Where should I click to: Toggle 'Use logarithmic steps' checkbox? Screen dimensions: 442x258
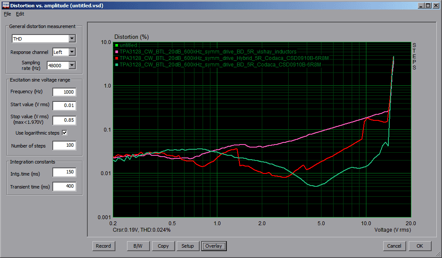point(65,133)
